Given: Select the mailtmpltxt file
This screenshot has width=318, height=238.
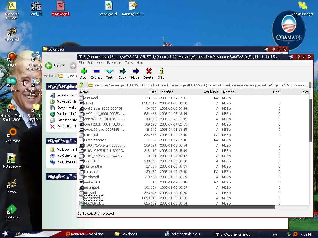Looking at the screenshot, I should tap(92, 182).
